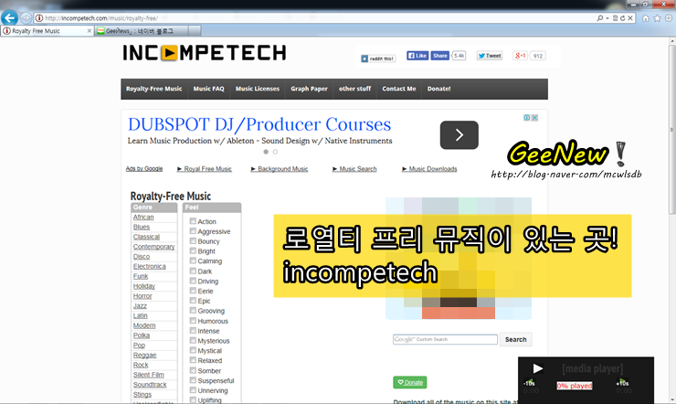Click the compatibility view icon in address bar
This screenshot has height=404, width=676.
616,18
